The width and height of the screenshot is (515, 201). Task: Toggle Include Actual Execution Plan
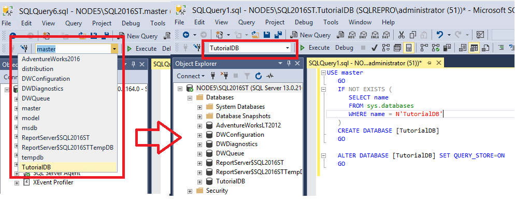pos(424,48)
